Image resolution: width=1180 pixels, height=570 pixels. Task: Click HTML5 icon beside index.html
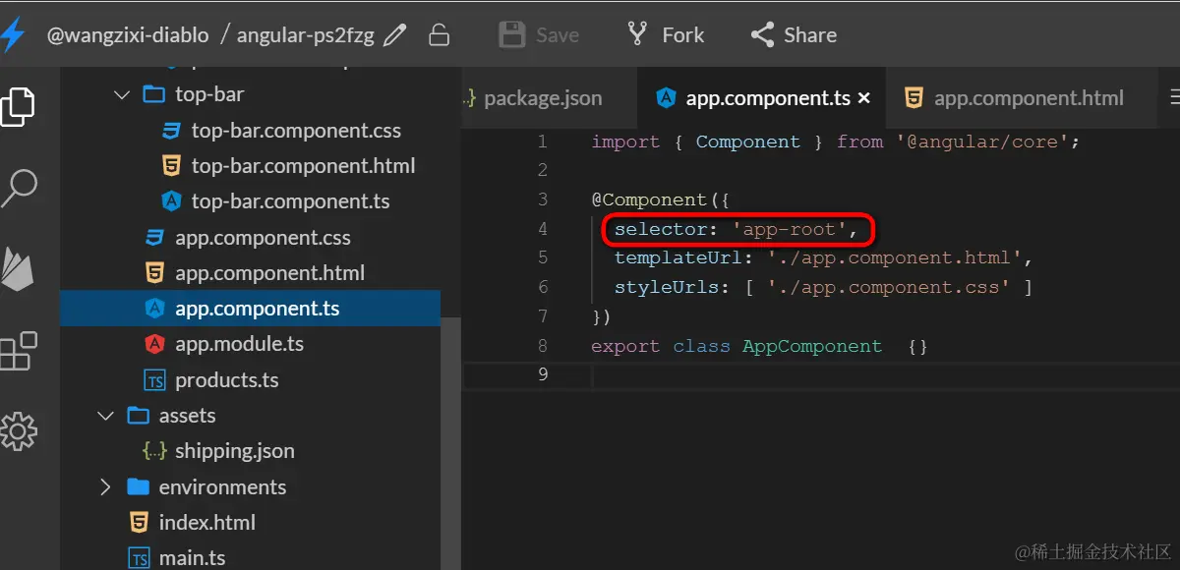tap(139, 523)
